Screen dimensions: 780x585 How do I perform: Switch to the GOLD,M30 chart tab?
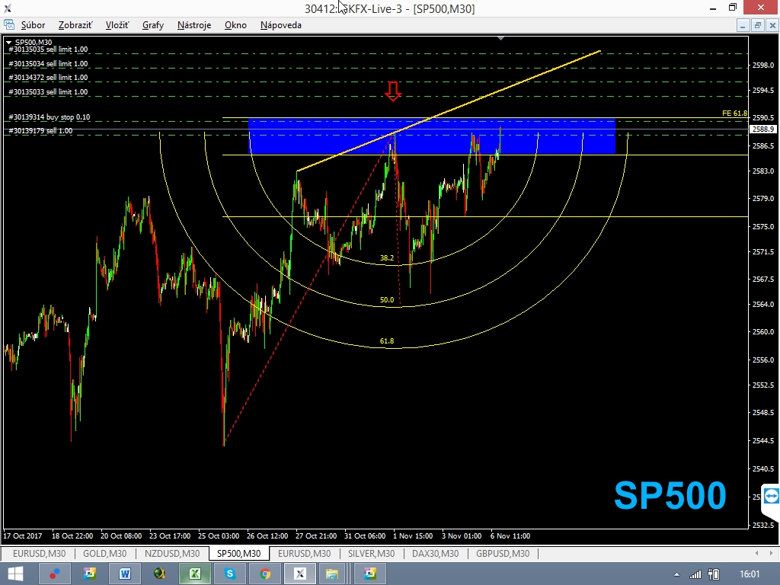tap(104, 553)
